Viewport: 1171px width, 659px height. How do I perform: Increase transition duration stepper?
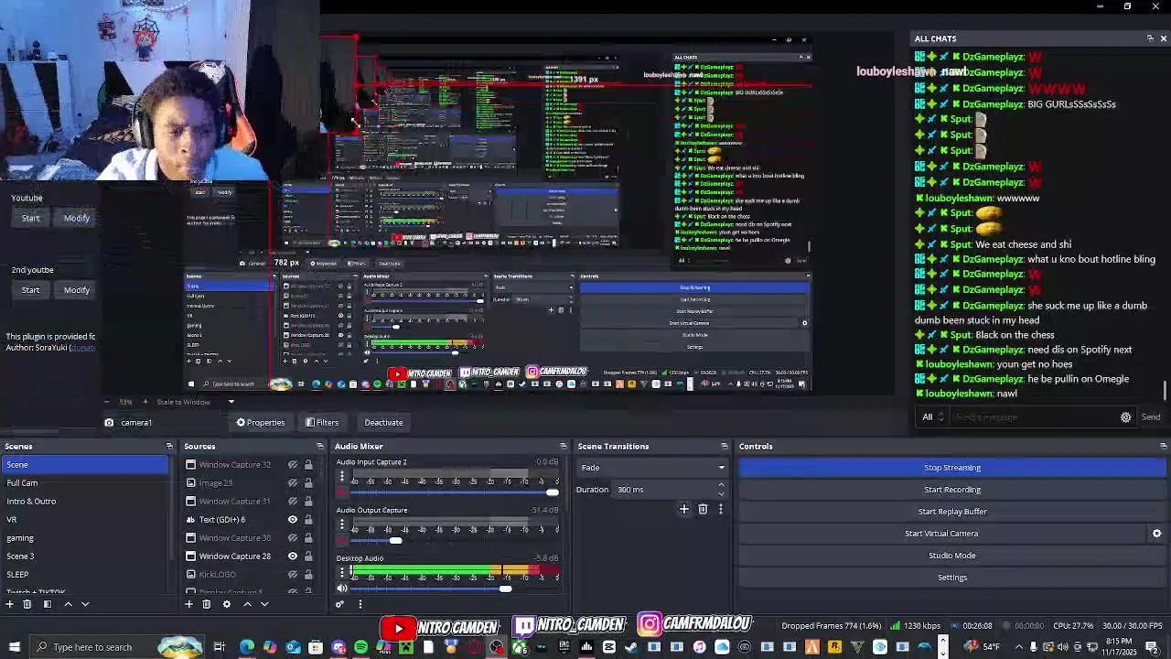pyautogui.click(x=721, y=485)
